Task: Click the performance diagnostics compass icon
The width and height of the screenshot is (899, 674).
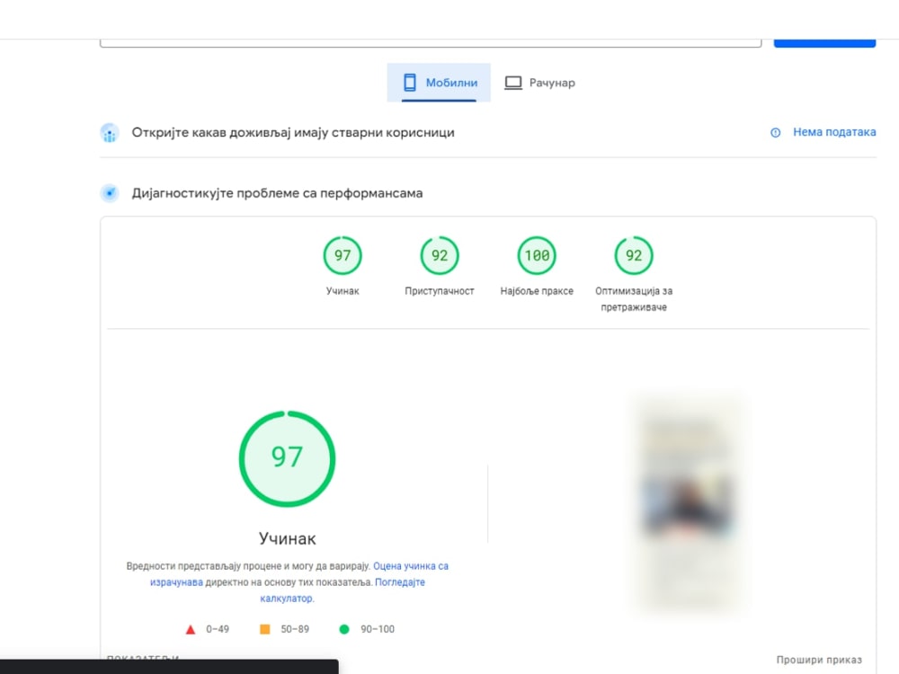Action: pyautogui.click(x=109, y=193)
